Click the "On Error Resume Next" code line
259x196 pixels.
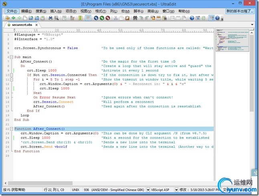tap(55, 97)
